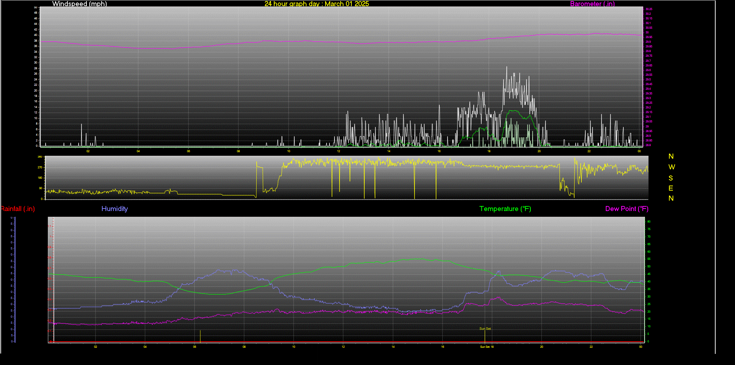Click the '22' hour tick under the temperature chart

pyautogui.click(x=591, y=347)
